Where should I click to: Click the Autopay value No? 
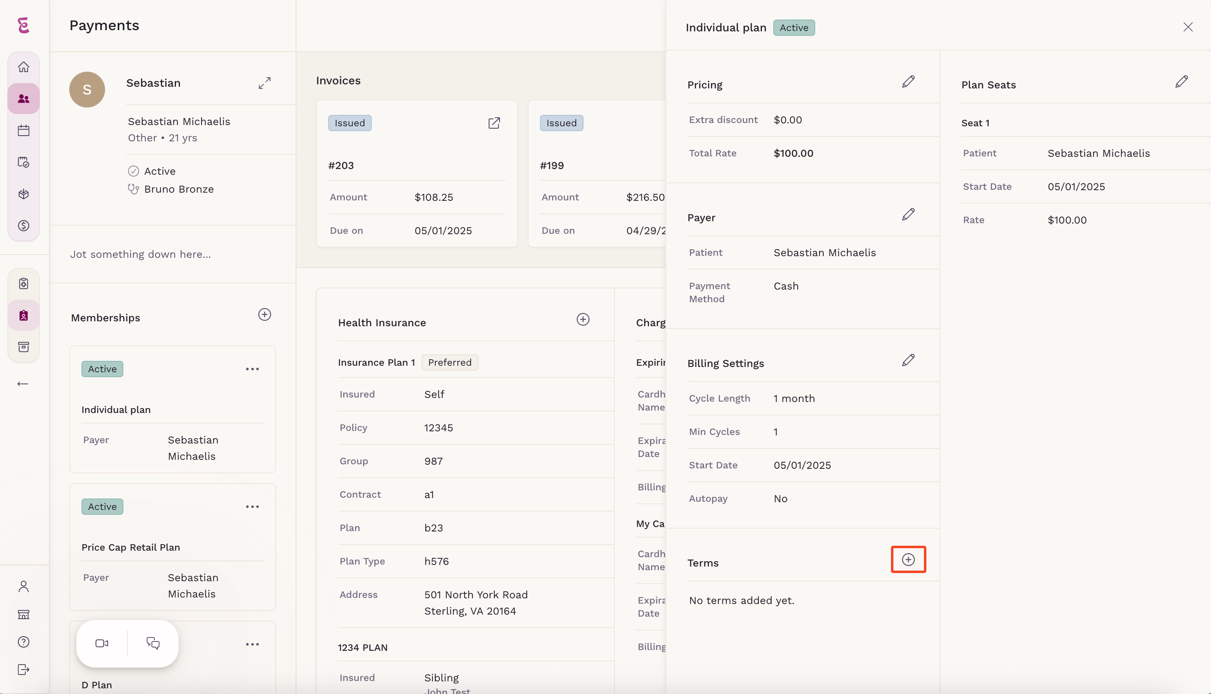(780, 499)
